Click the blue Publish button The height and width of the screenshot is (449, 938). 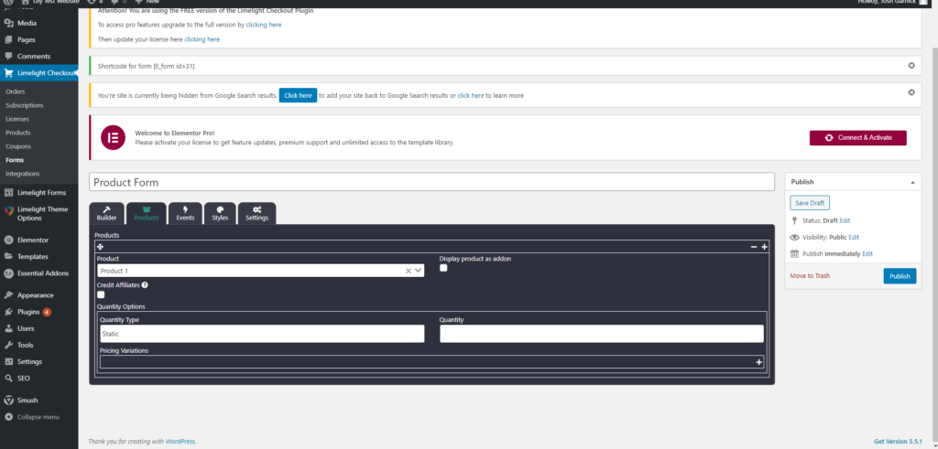point(900,276)
